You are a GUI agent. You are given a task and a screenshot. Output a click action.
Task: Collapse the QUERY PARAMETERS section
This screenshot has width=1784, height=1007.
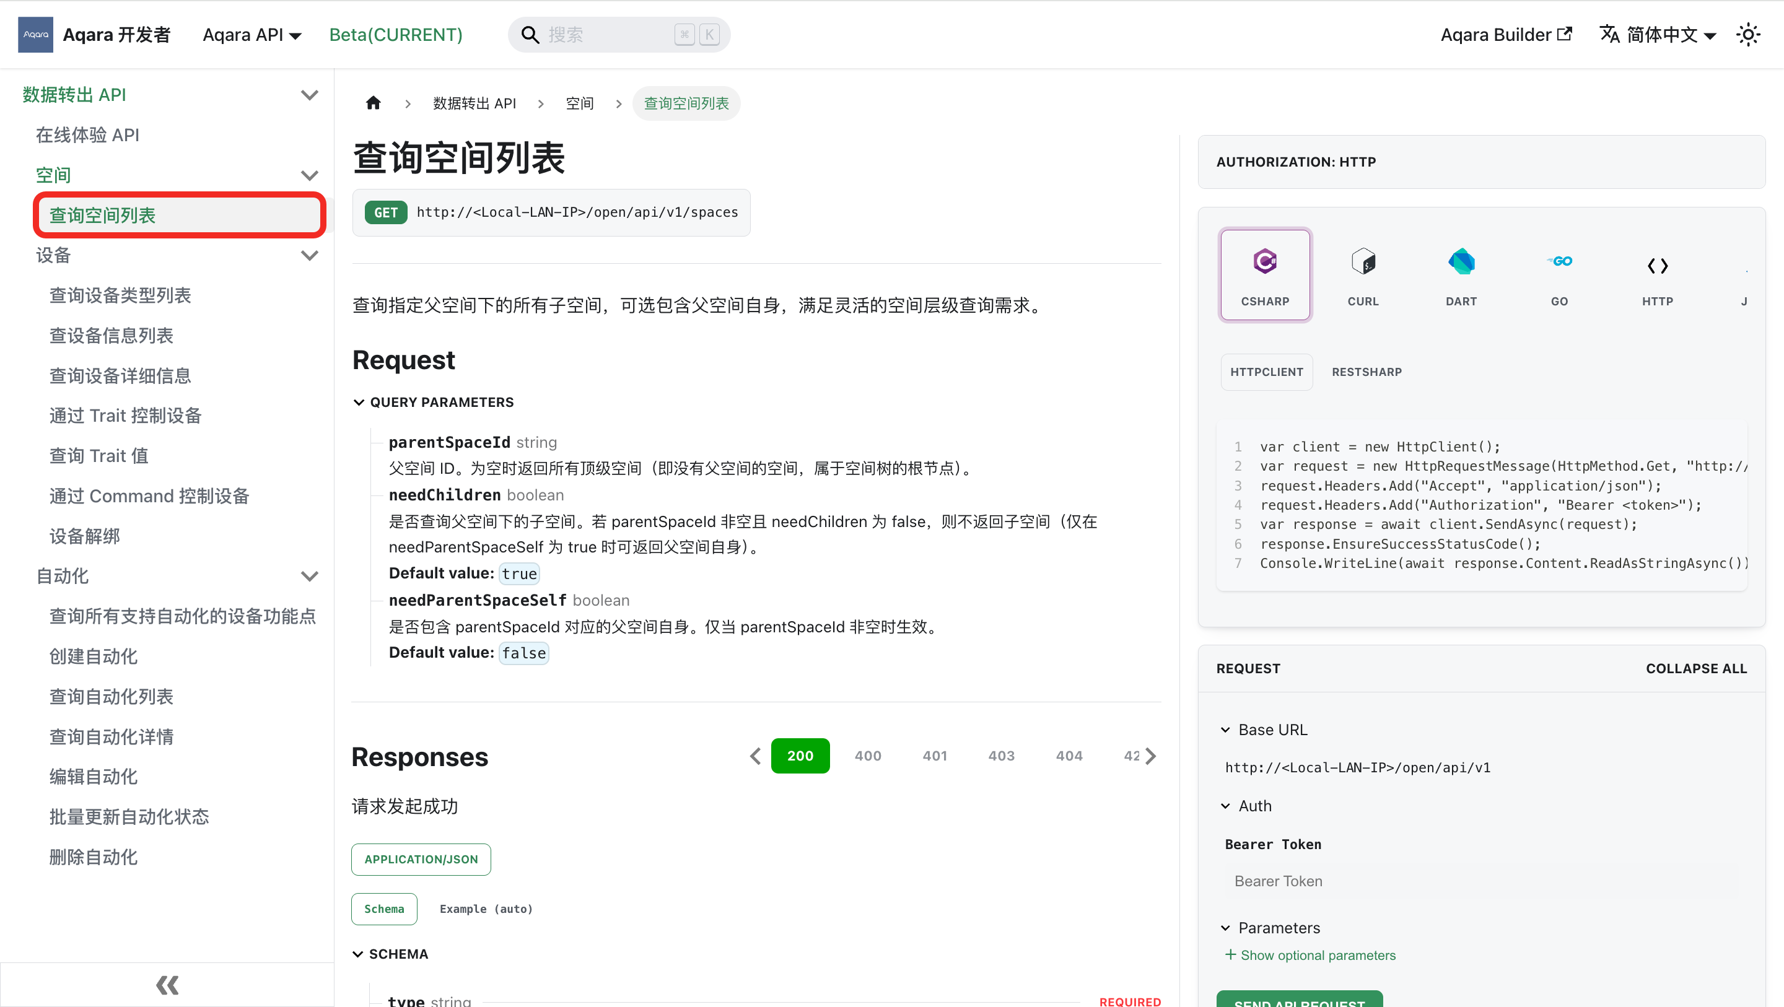[x=434, y=403]
